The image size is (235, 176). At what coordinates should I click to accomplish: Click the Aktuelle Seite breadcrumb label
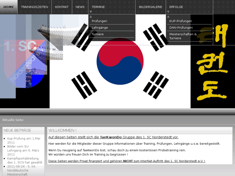click(x=13, y=120)
